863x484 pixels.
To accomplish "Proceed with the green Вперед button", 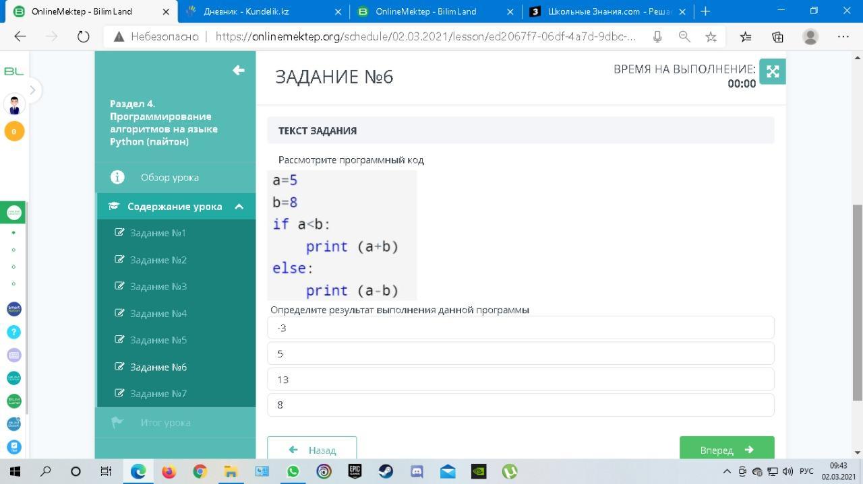I will pos(727,448).
